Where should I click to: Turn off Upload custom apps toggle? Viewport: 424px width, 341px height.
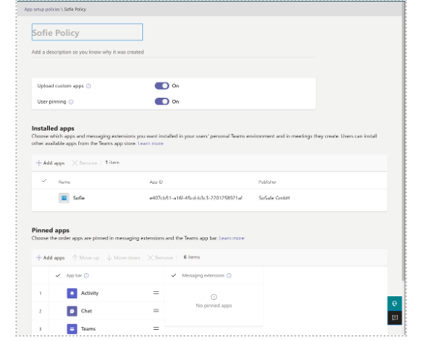pyautogui.click(x=162, y=86)
